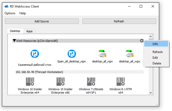Open the Options menu
This screenshot has height=111, width=172.
[10, 13]
